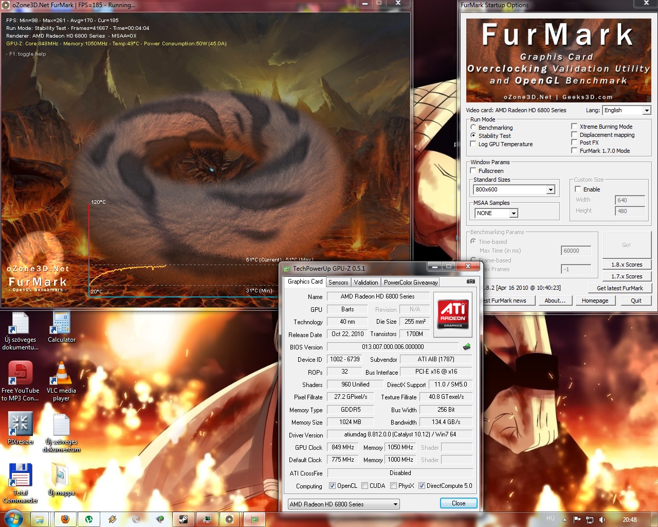Open Steam from the taskbar
The width and height of the screenshot is (658, 527).
click(184, 519)
